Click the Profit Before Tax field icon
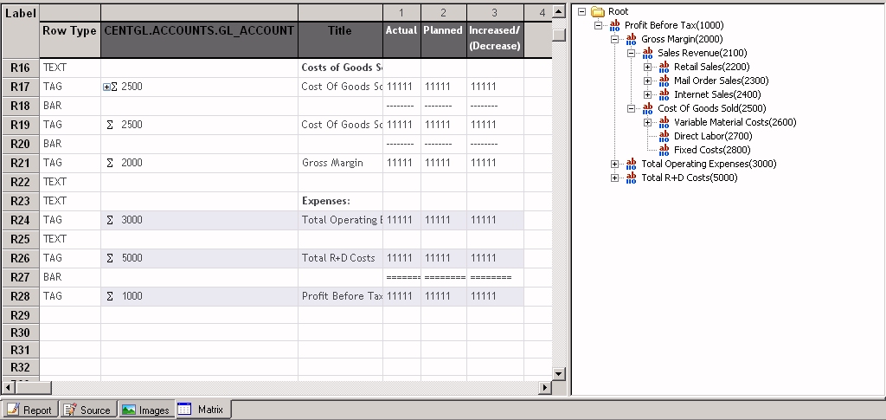 (x=615, y=25)
